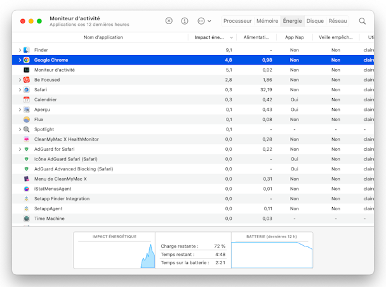Open the Réseau tab

pyautogui.click(x=338, y=21)
